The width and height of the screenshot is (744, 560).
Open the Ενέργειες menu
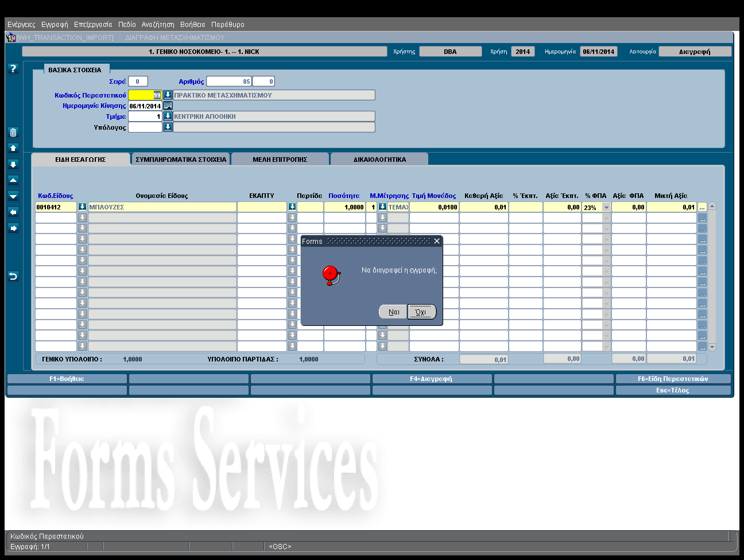coord(21,25)
